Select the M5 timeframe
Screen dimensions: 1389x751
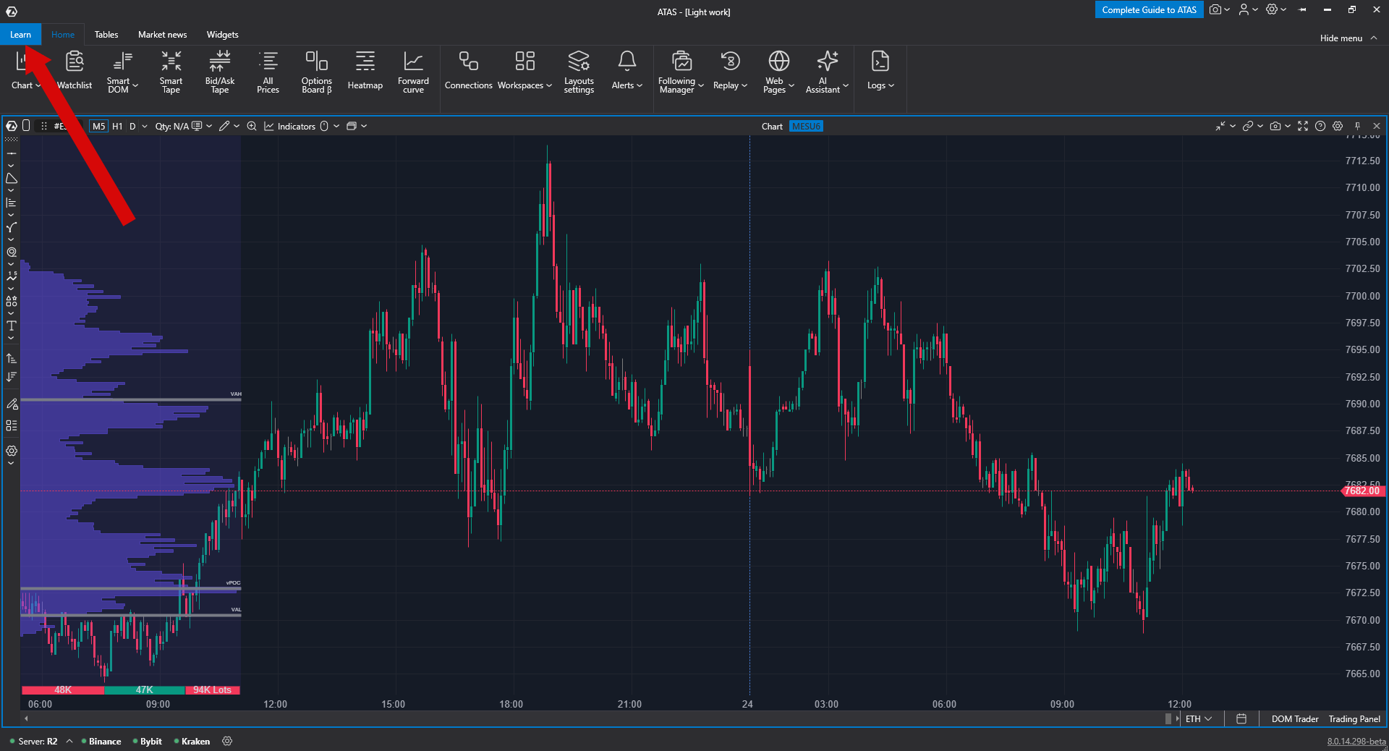click(98, 126)
